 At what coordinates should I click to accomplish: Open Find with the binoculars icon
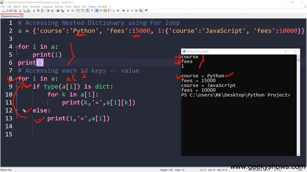click(58, 11)
